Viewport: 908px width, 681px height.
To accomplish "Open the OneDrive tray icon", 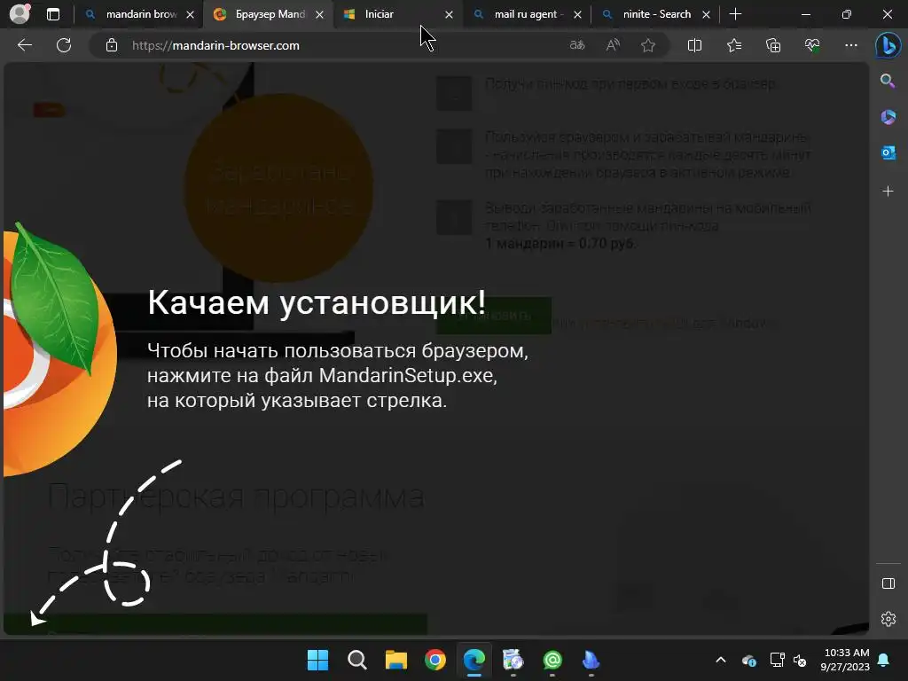I will 748,660.
